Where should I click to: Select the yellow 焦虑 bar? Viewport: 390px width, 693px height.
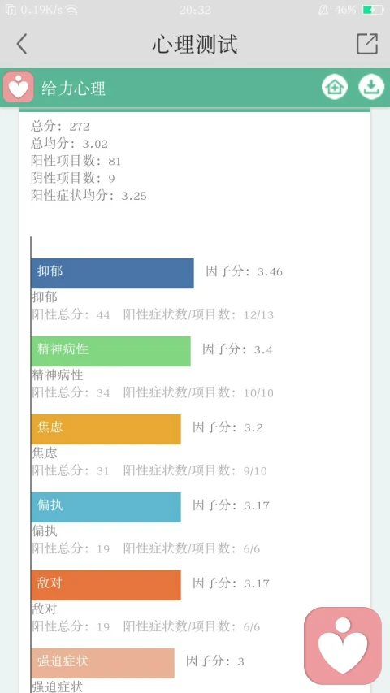(x=106, y=429)
